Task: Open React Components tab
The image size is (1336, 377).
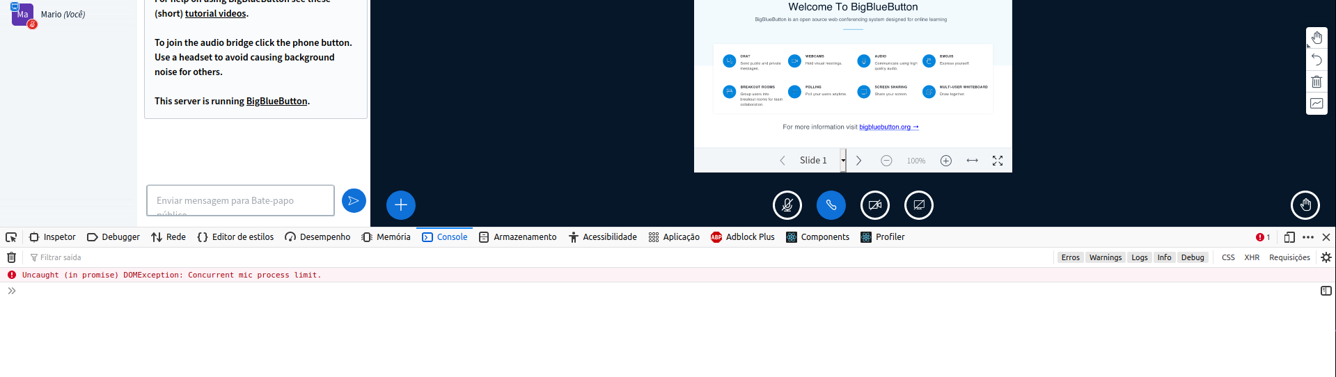Action: [817, 237]
